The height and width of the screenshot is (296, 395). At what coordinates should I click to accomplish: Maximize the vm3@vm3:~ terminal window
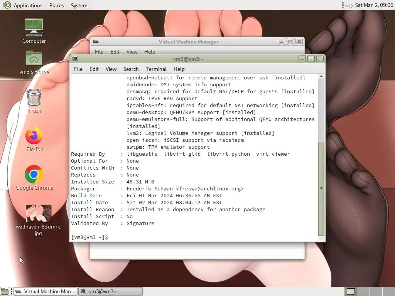point(311,59)
